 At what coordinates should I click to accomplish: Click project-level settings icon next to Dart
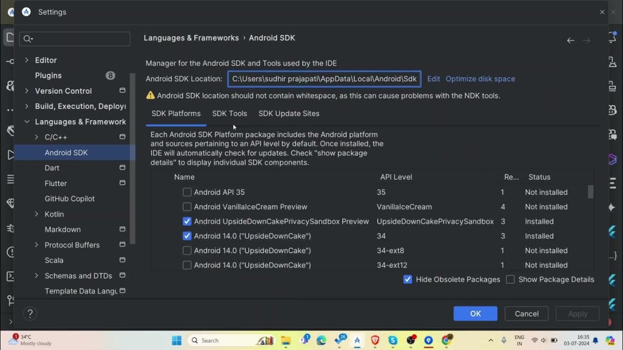click(122, 168)
